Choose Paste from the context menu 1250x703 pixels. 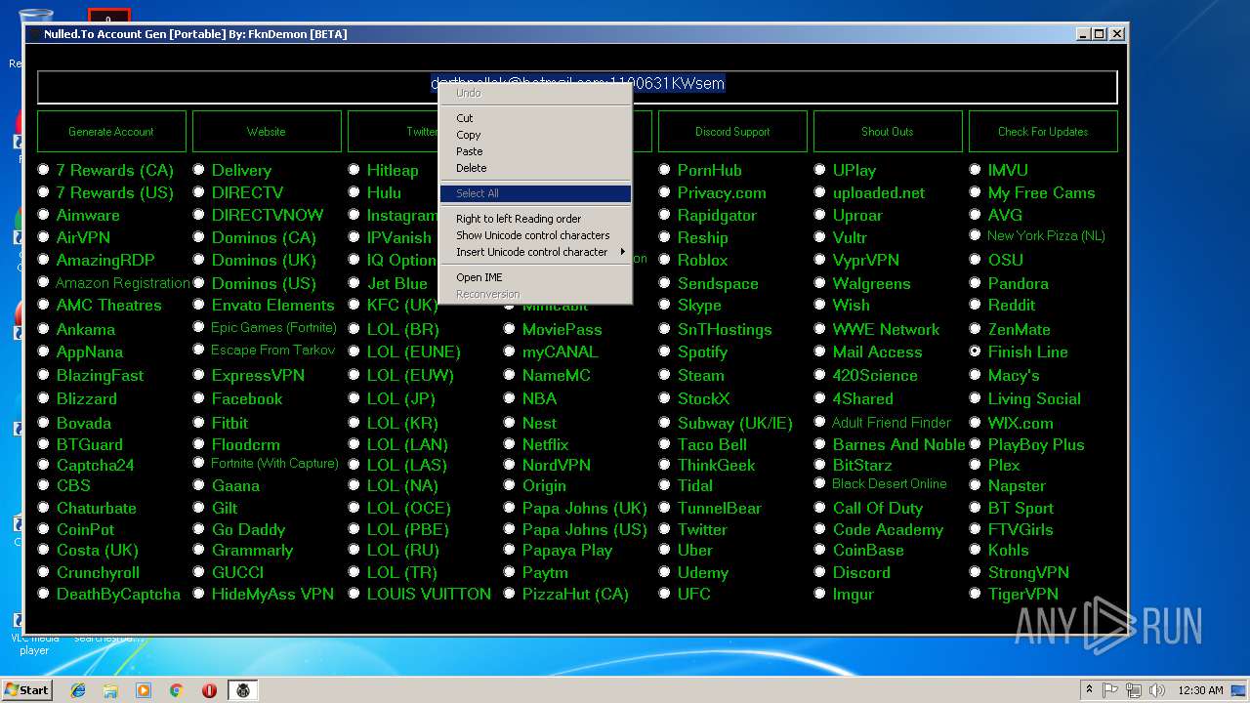[535, 151]
